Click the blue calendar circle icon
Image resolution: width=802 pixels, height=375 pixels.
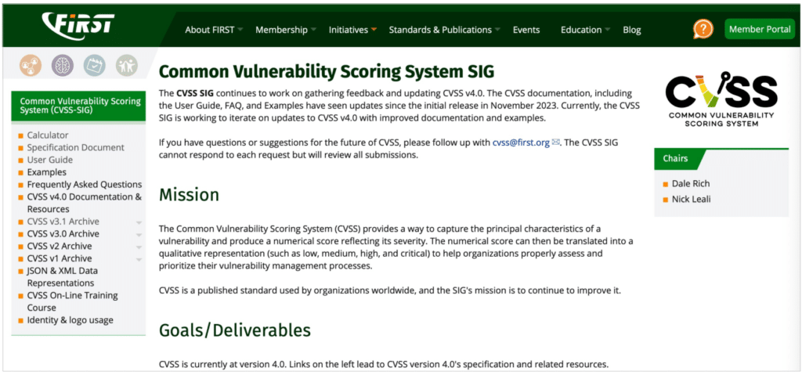95,66
